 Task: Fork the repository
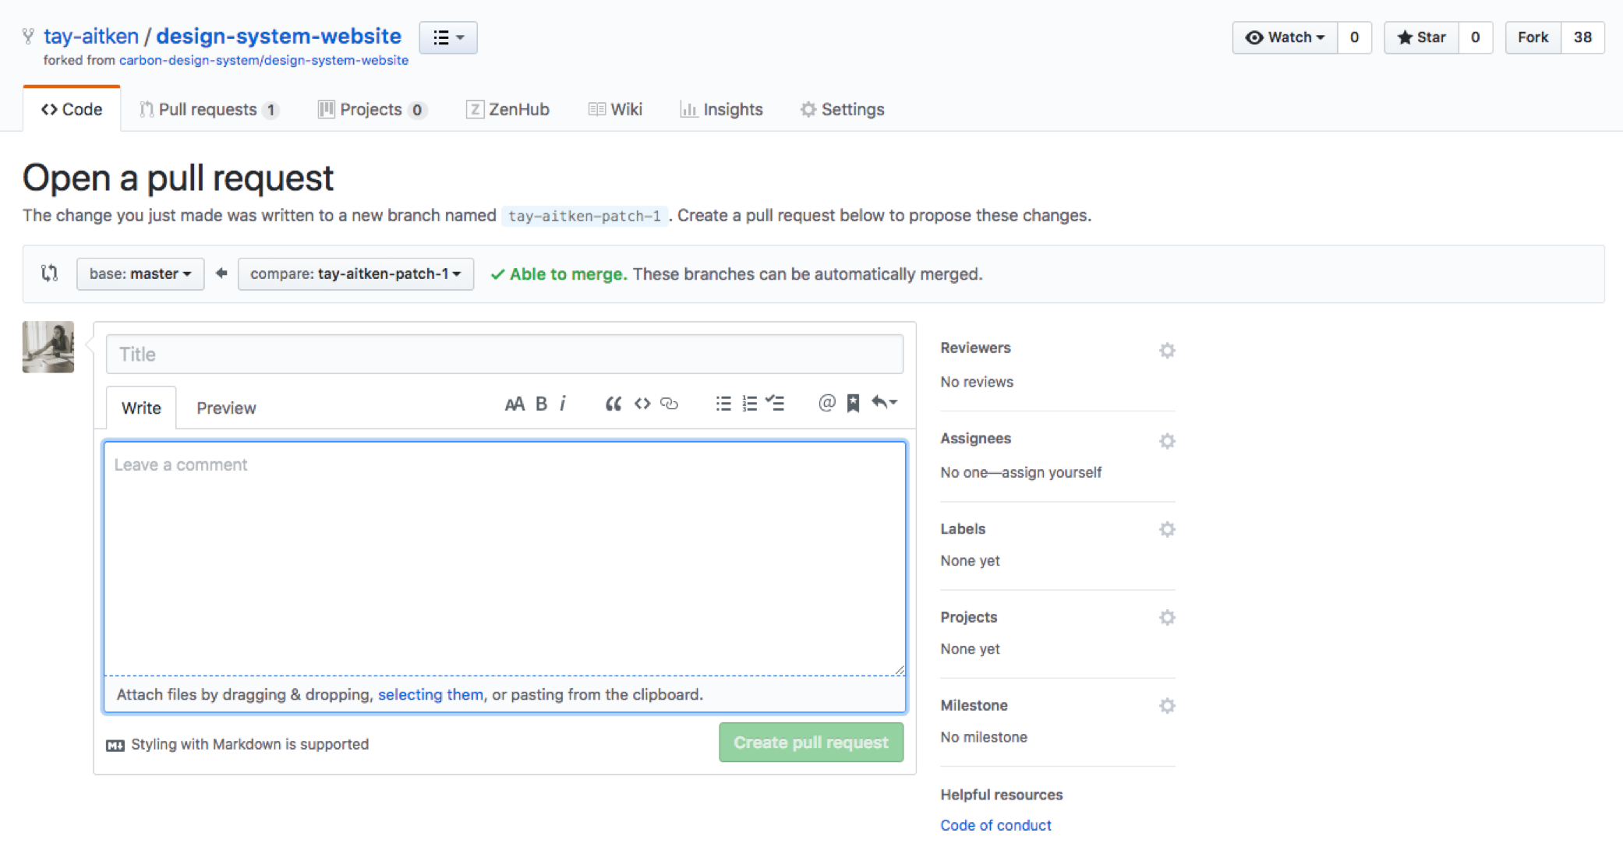(x=1533, y=37)
